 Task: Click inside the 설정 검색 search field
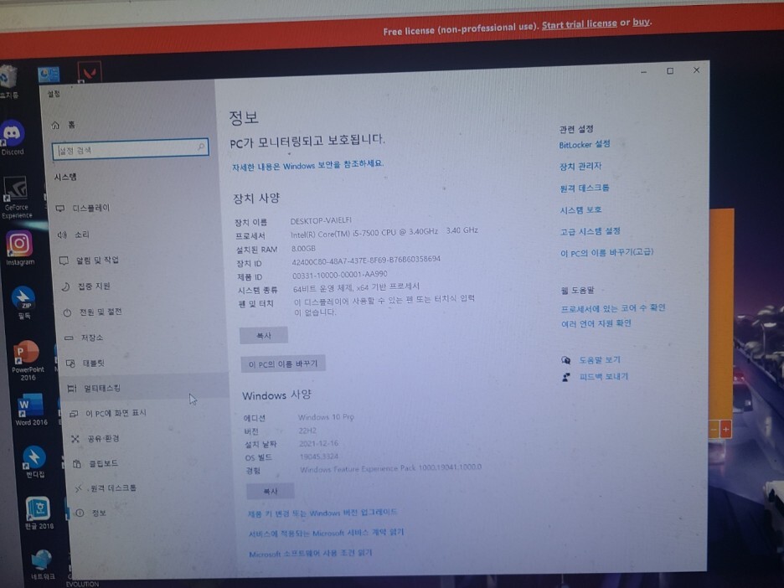[130, 149]
